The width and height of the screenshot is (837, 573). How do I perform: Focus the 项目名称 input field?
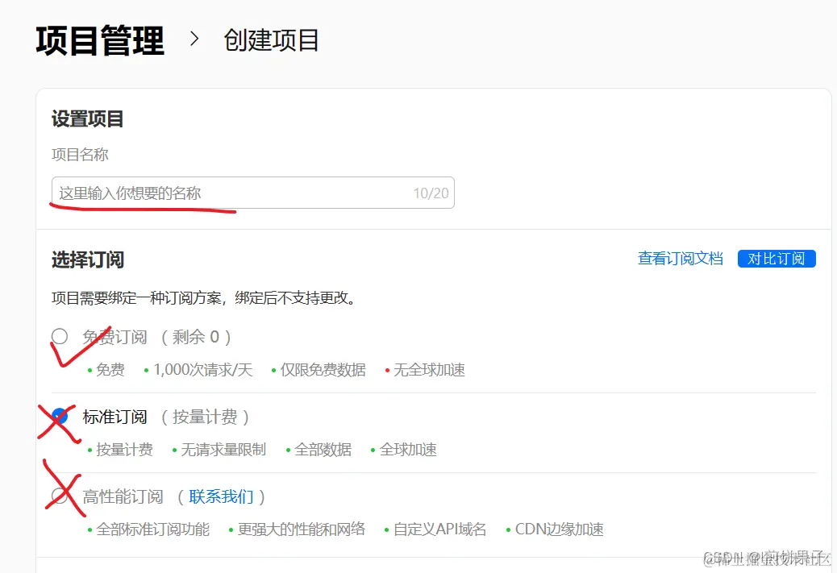[253, 193]
